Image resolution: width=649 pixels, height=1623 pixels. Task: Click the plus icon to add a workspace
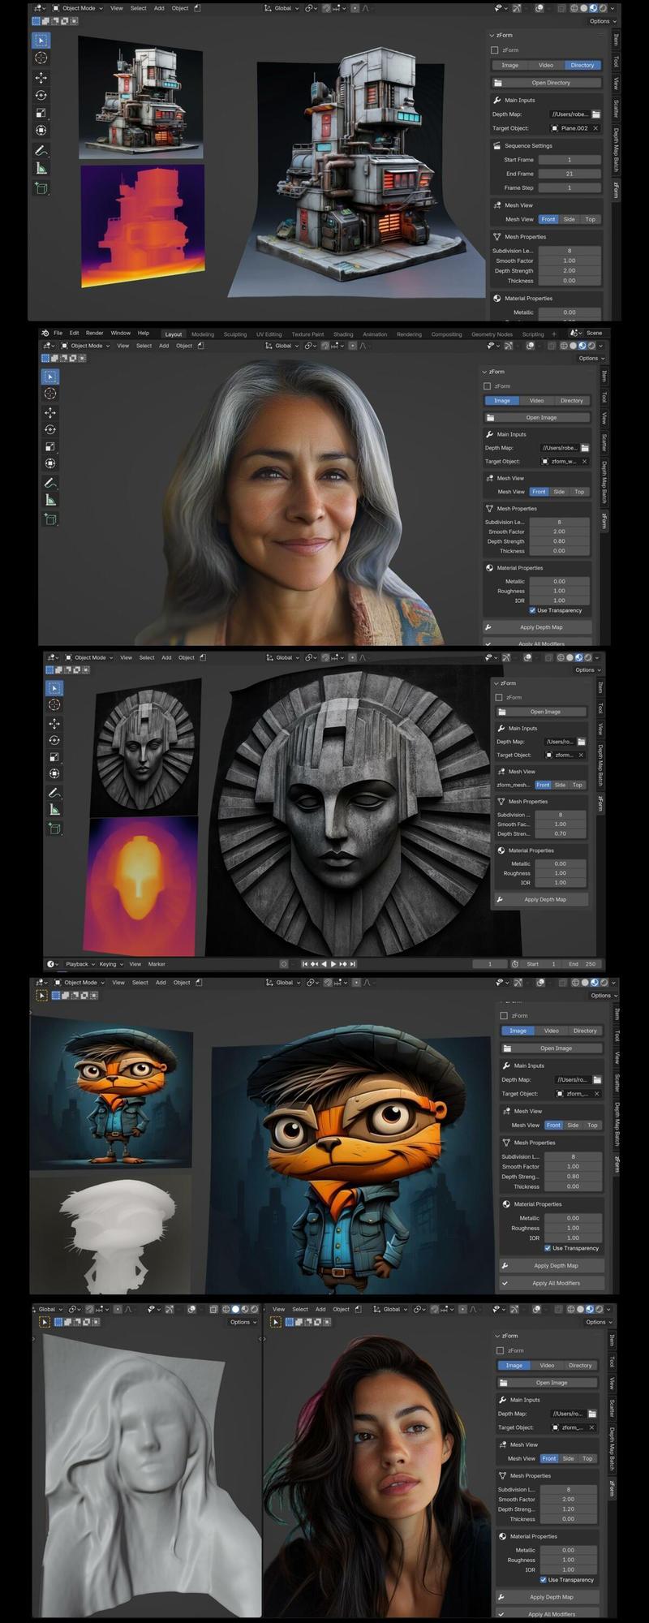pos(554,334)
